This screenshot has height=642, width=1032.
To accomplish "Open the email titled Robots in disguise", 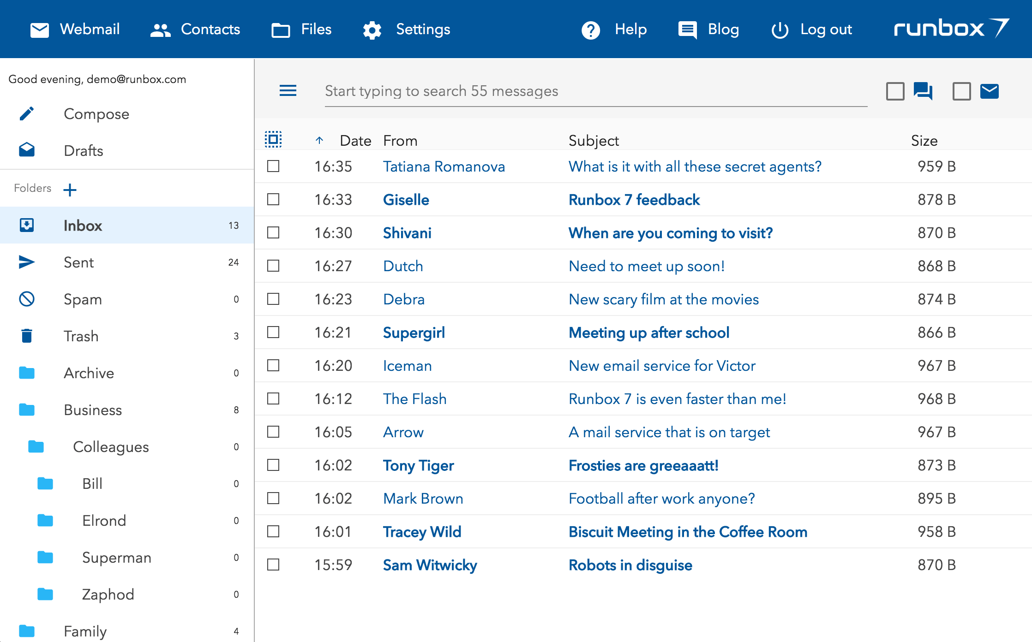I will tap(630, 565).
